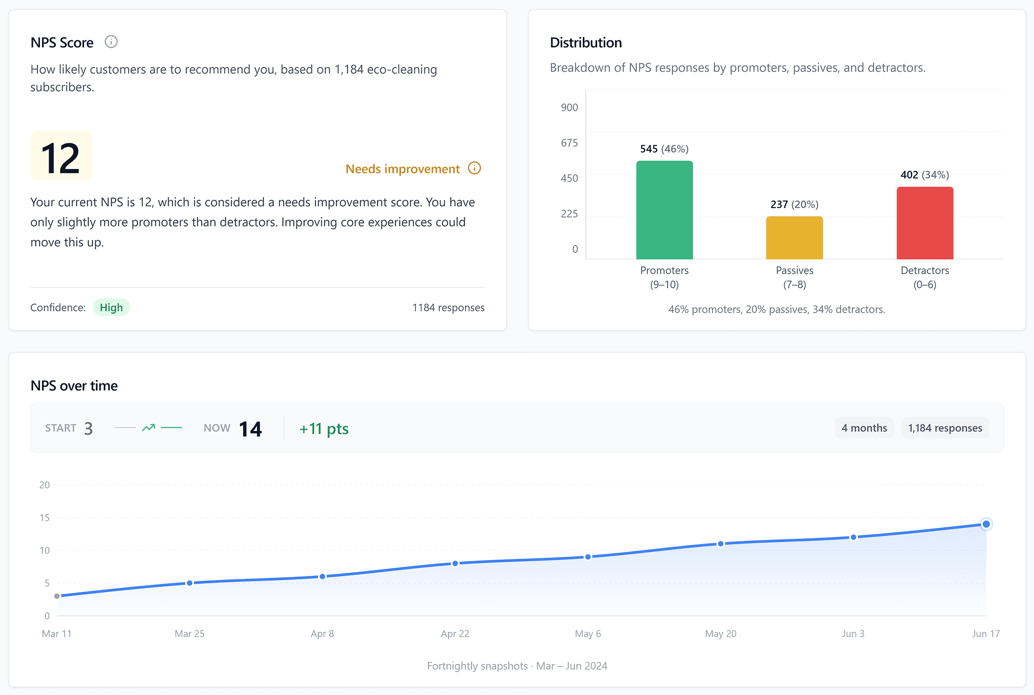Click the 1,184 responses chip
This screenshot has width=1034, height=695.
[x=945, y=428]
